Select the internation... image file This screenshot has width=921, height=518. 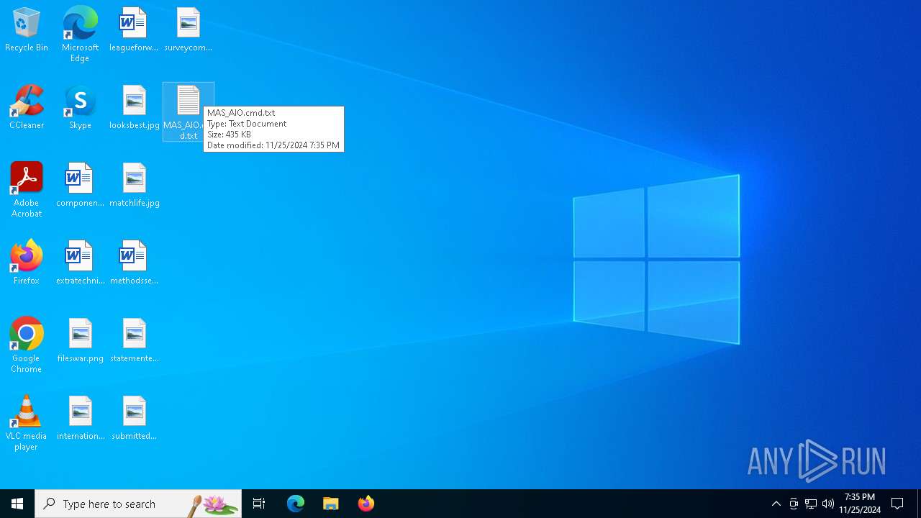(81, 419)
